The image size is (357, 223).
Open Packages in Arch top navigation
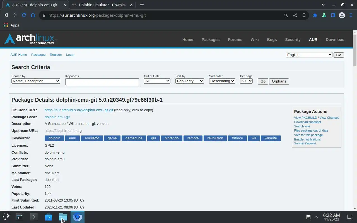211,40
